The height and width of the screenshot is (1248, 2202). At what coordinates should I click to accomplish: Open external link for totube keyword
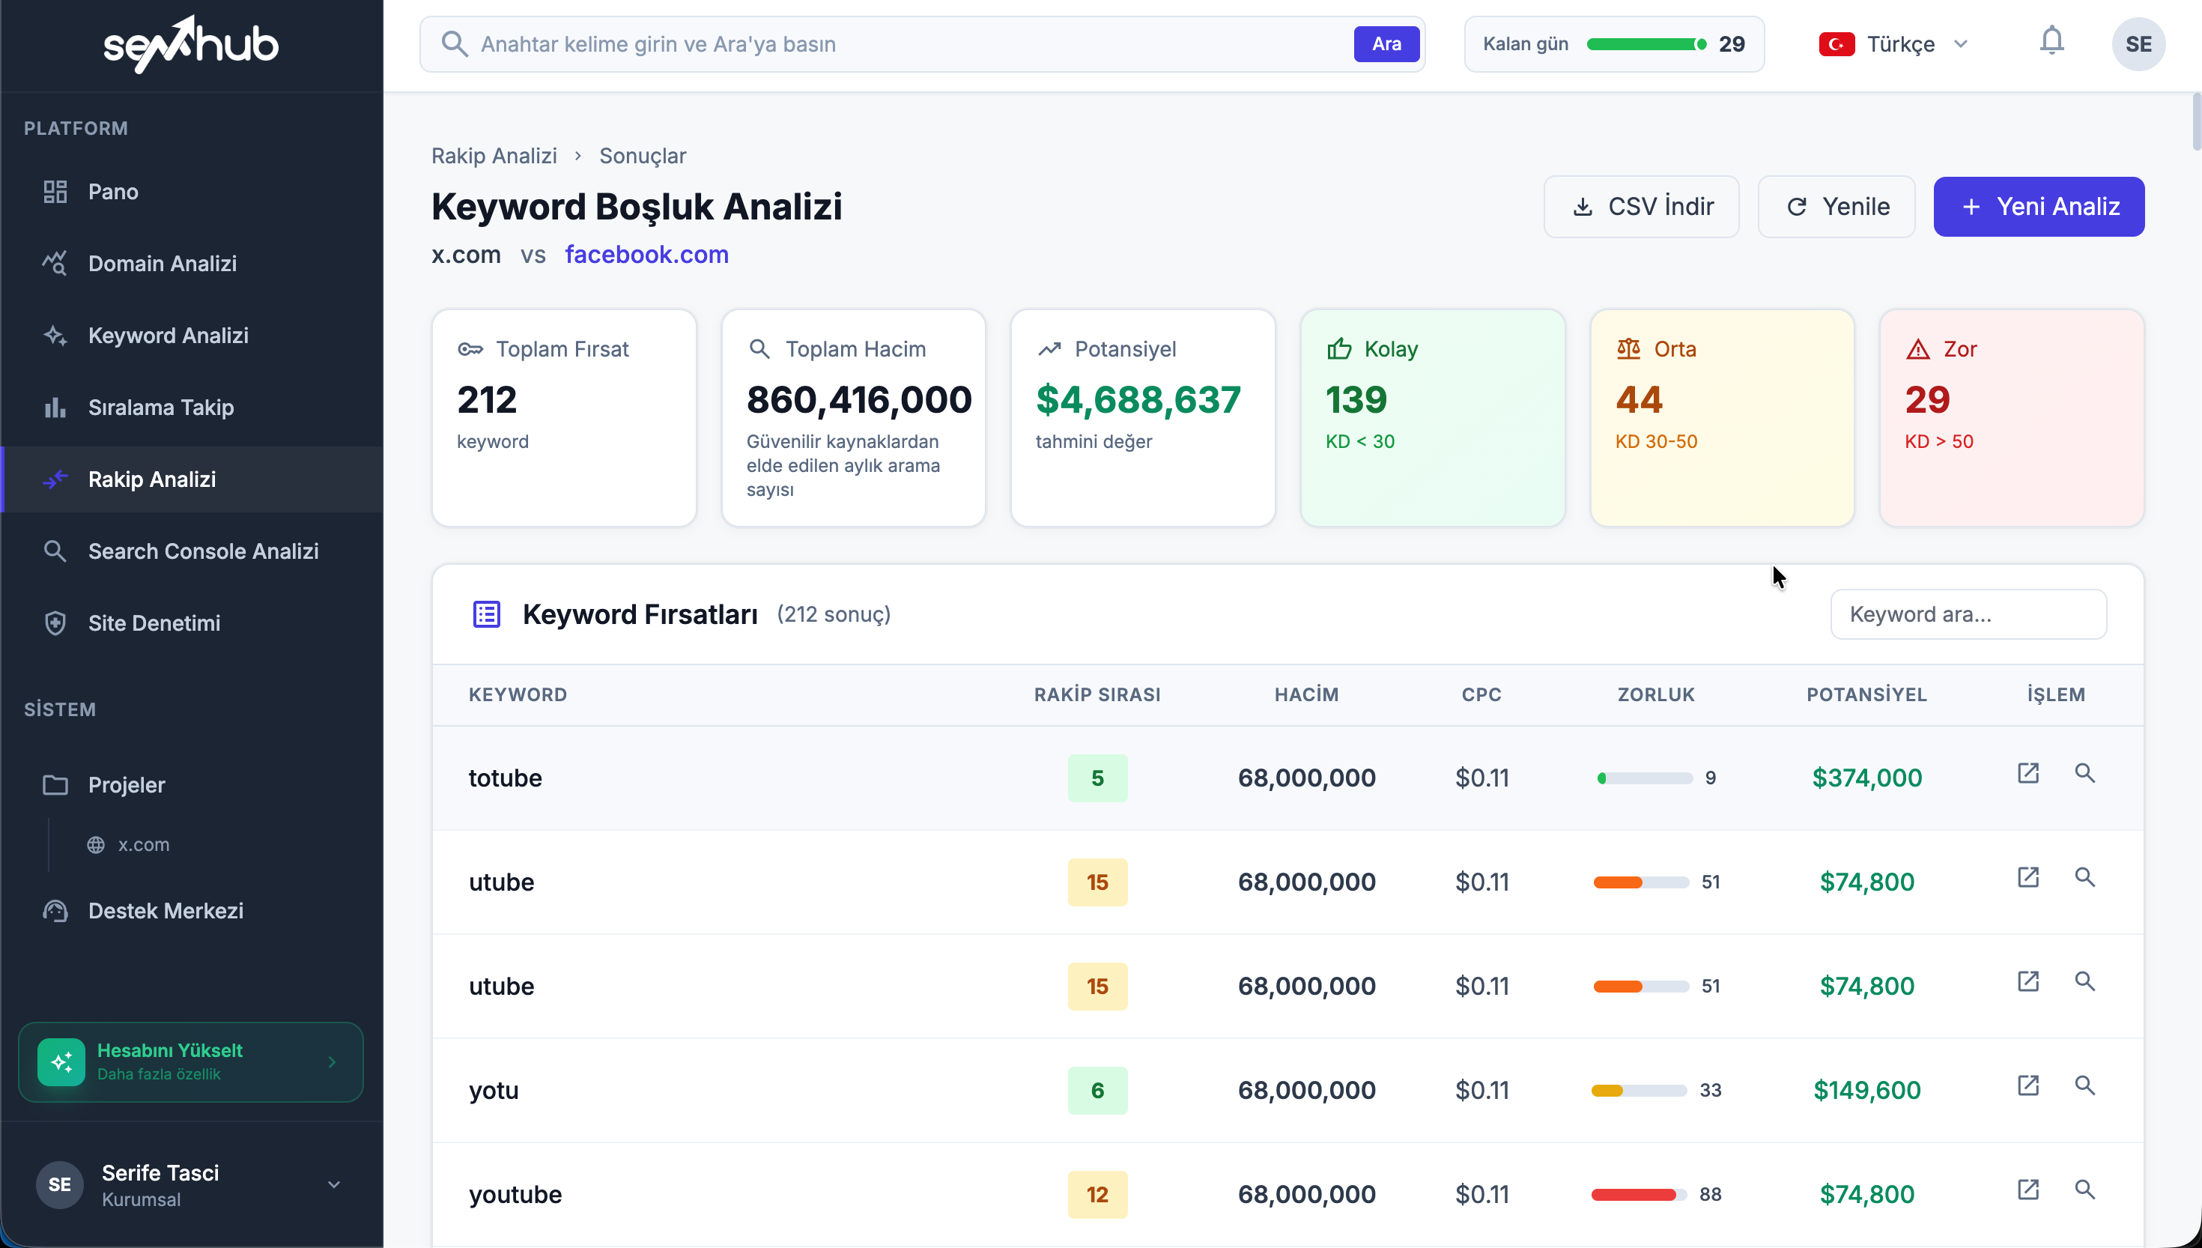coord(2027,773)
